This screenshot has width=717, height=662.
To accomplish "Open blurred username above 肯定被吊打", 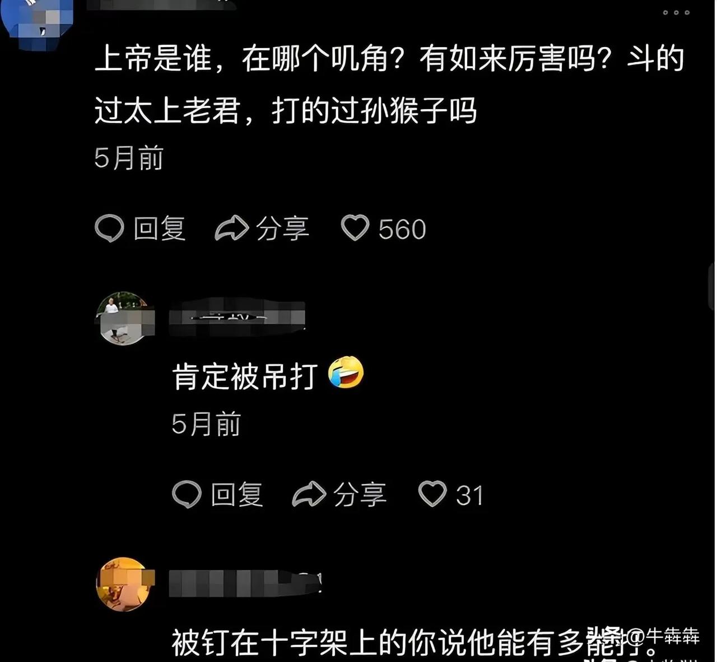I will [x=237, y=316].
